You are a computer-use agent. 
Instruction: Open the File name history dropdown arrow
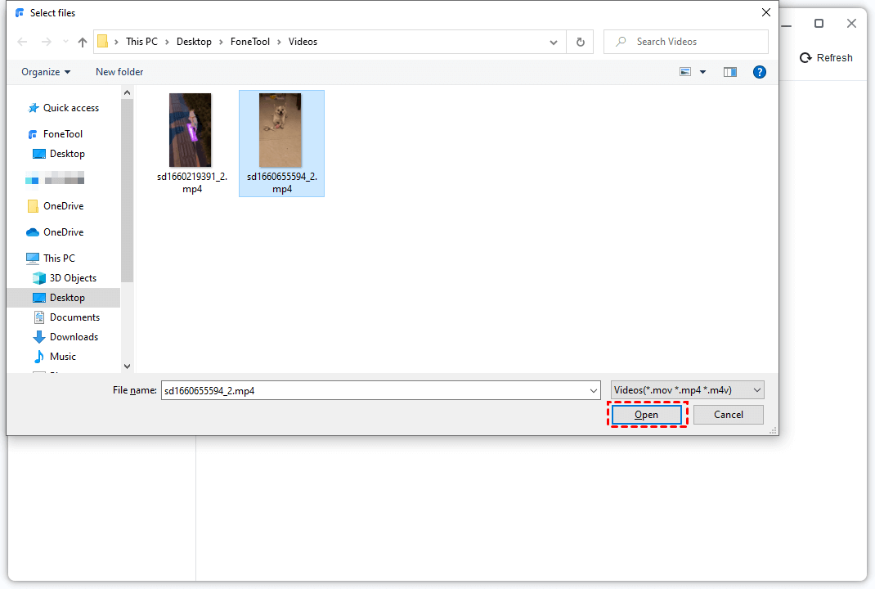(594, 391)
